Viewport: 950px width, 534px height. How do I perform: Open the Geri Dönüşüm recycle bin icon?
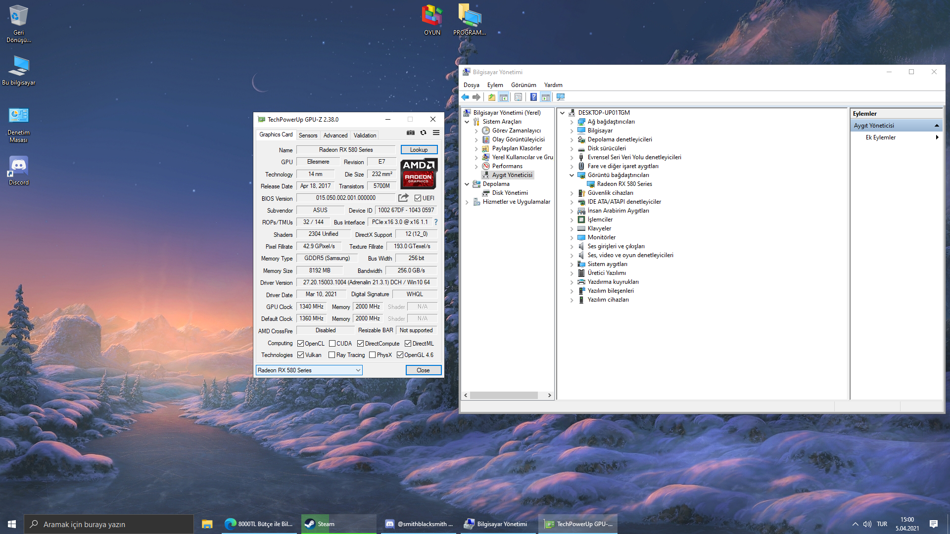pyautogui.click(x=18, y=23)
